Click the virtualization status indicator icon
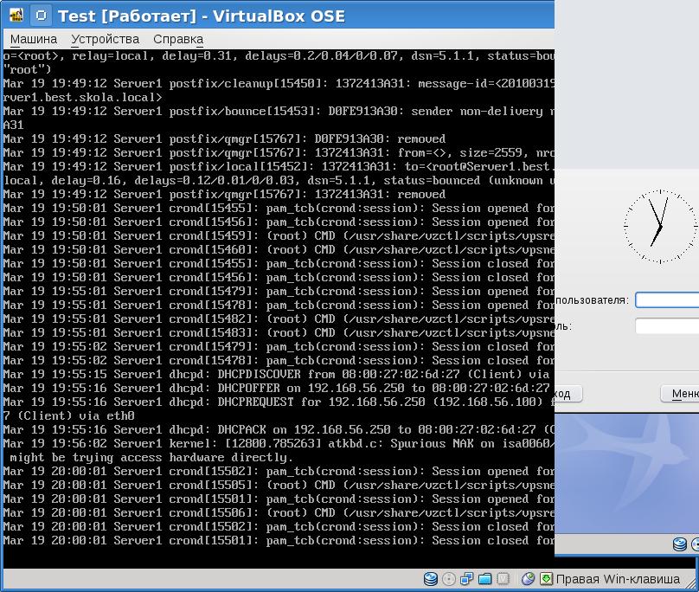Viewport: 699px width, 592px height. click(x=503, y=579)
